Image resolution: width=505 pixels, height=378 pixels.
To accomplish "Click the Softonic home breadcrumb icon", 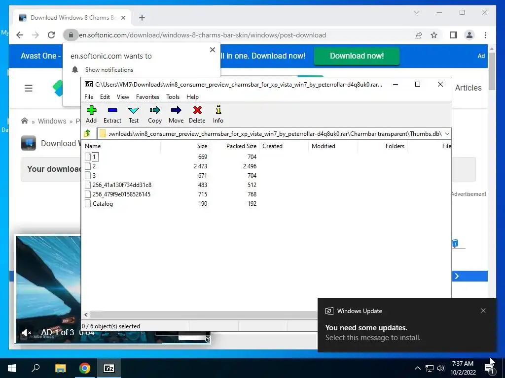I will pos(25,121).
